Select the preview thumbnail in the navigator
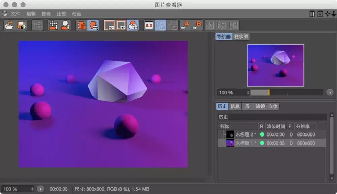Image resolution: width=337 pixels, height=194 pixels. point(276,66)
